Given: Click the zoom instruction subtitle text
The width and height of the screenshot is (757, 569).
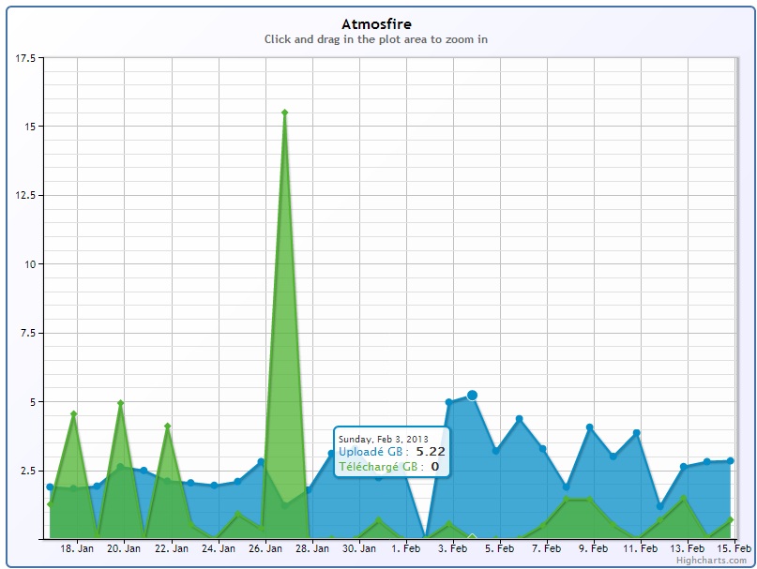Looking at the screenshot, I should (x=376, y=39).
